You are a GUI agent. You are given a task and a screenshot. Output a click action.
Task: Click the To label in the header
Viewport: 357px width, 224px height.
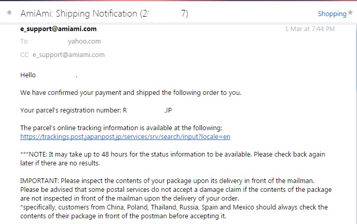pyautogui.click(x=23, y=41)
